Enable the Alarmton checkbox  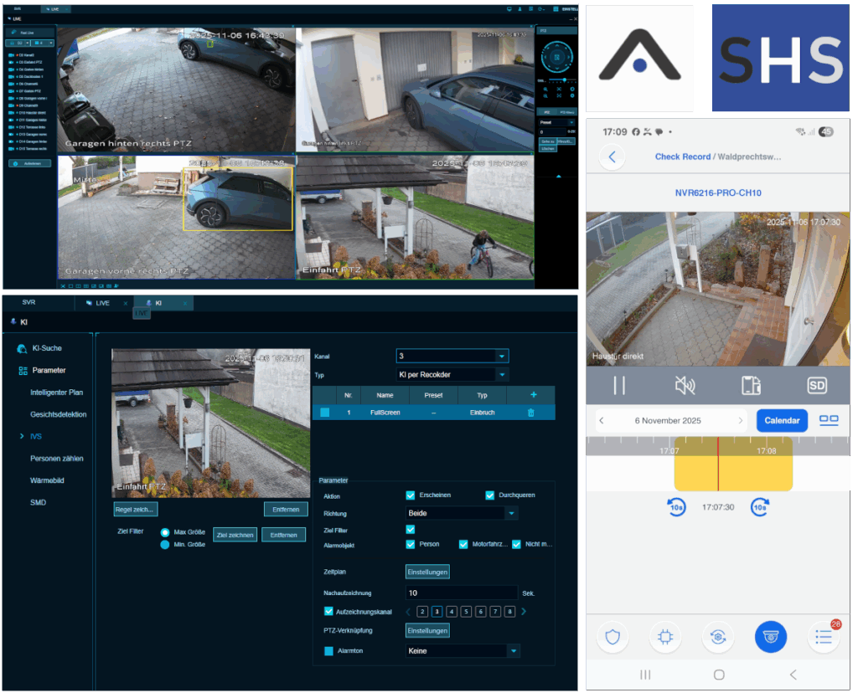(328, 650)
